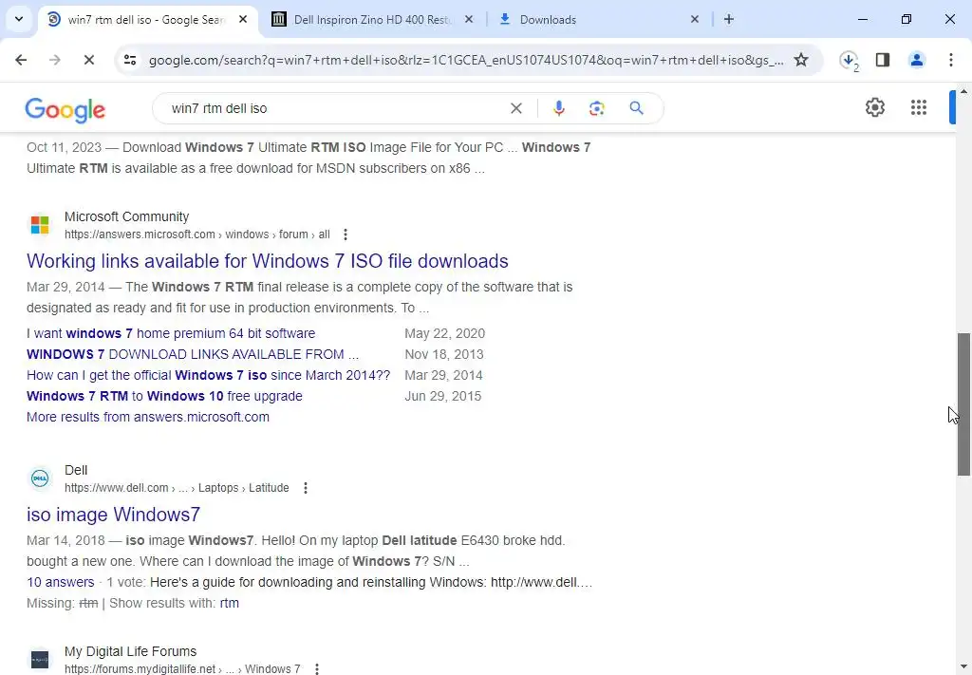972x675 pixels.
Task: Close the Dell Inspiron Zino tab
Action: coord(469,19)
